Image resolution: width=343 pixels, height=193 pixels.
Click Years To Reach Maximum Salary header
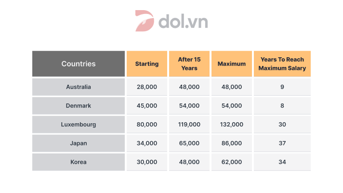282,64
